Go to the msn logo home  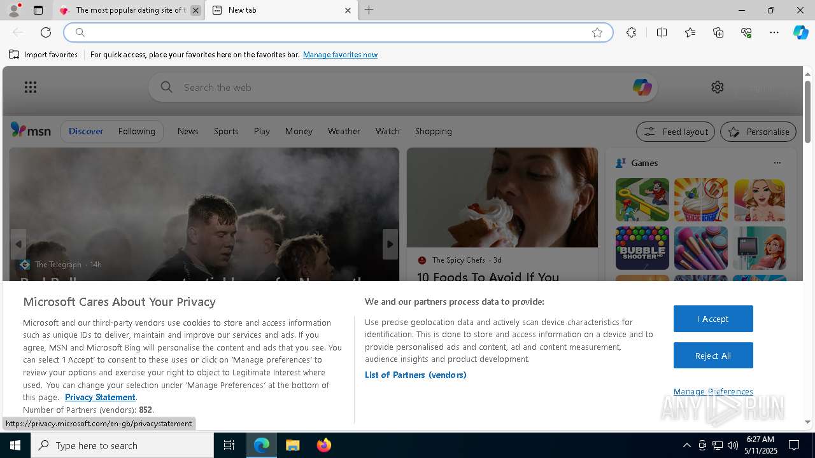point(31,130)
